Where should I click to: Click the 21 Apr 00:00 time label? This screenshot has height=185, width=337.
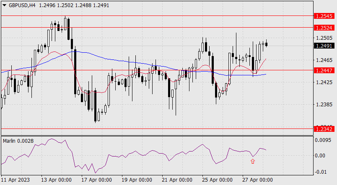pyautogui.click(x=177, y=180)
